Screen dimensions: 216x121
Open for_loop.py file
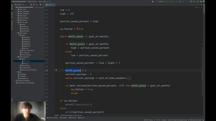(x=24, y=52)
